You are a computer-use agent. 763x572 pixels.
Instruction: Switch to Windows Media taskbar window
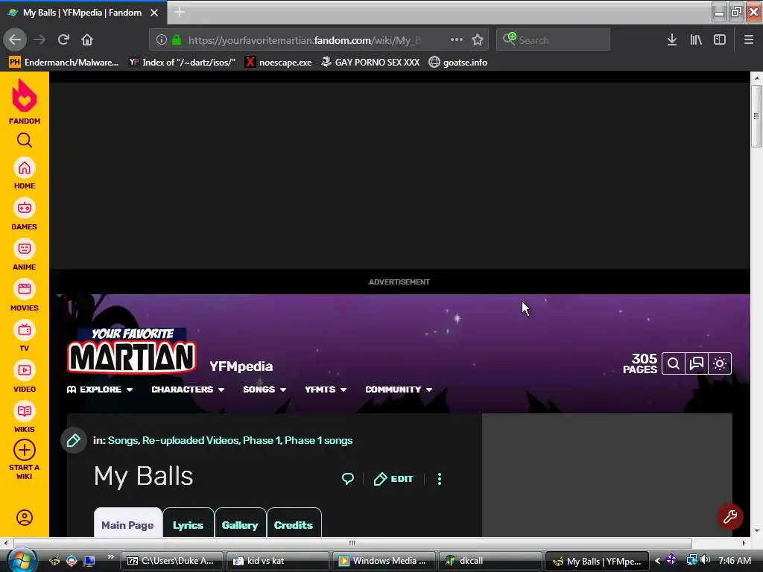point(384,561)
